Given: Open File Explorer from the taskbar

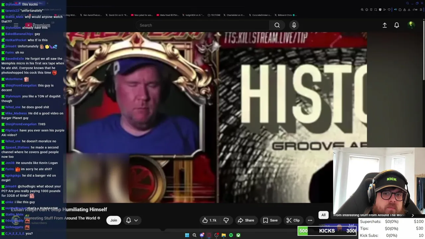Looking at the screenshot, I should pyautogui.click(x=224, y=235).
